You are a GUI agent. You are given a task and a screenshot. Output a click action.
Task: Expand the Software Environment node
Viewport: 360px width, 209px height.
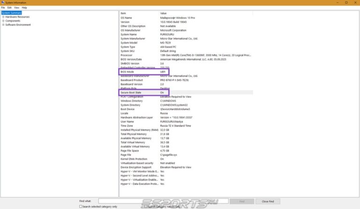pyautogui.click(x=3, y=24)
